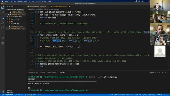The height and width of the screenshot is (96, 170).
Task: Open the Spaces: 2 indentation selector
Action: click(129, 95)
